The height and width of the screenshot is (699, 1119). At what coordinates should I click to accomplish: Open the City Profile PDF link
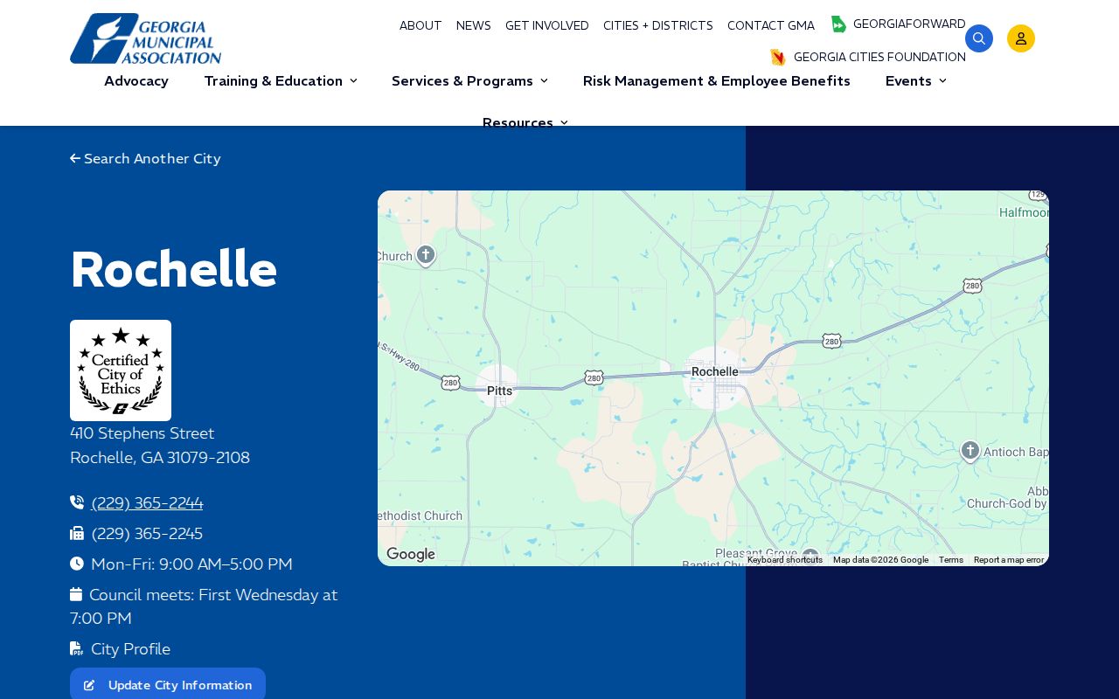pyautogui.click(x=130, y=649)
